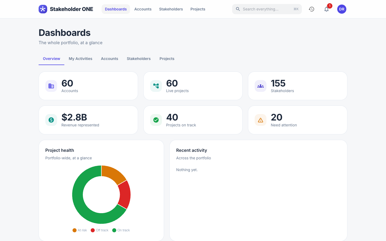
Task: Click the green On track donut segment
Action: click(80, 206)
